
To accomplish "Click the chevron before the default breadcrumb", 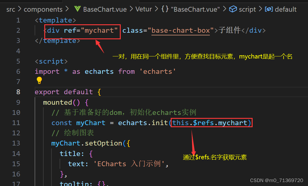I will [x=260, y=9].
